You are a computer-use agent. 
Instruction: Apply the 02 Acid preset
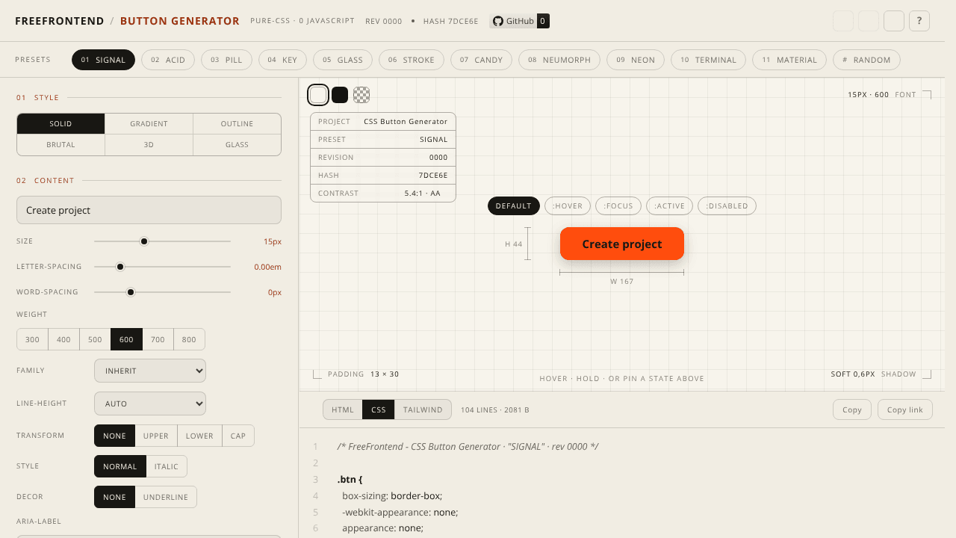coord(168,60)
